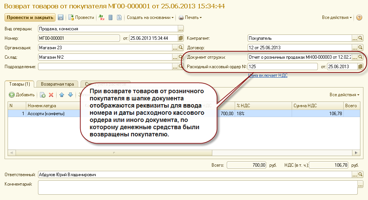Delete row with the red X icon
Viewport: 368px width, 200px height.
point(51,95)
